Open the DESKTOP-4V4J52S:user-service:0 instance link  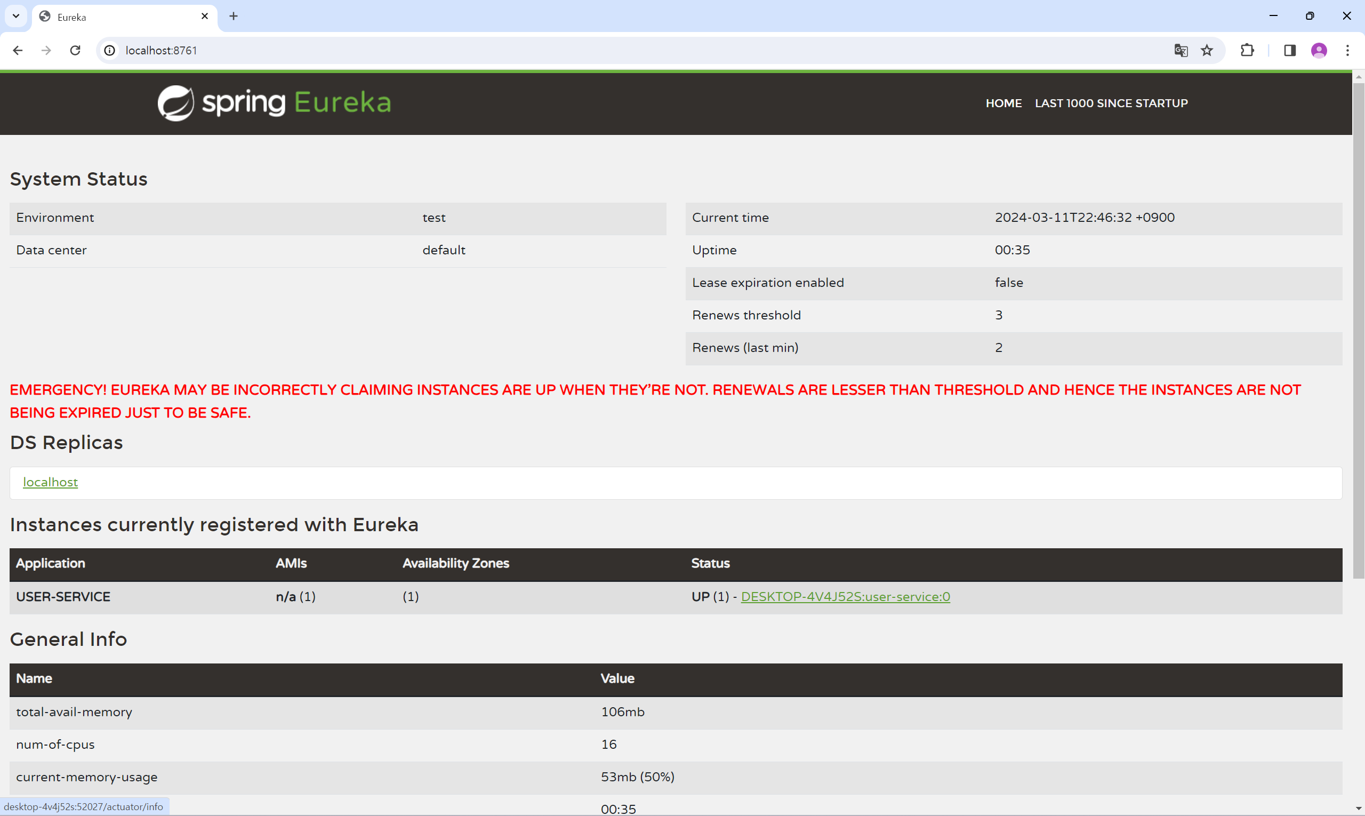tap(845, 597)
